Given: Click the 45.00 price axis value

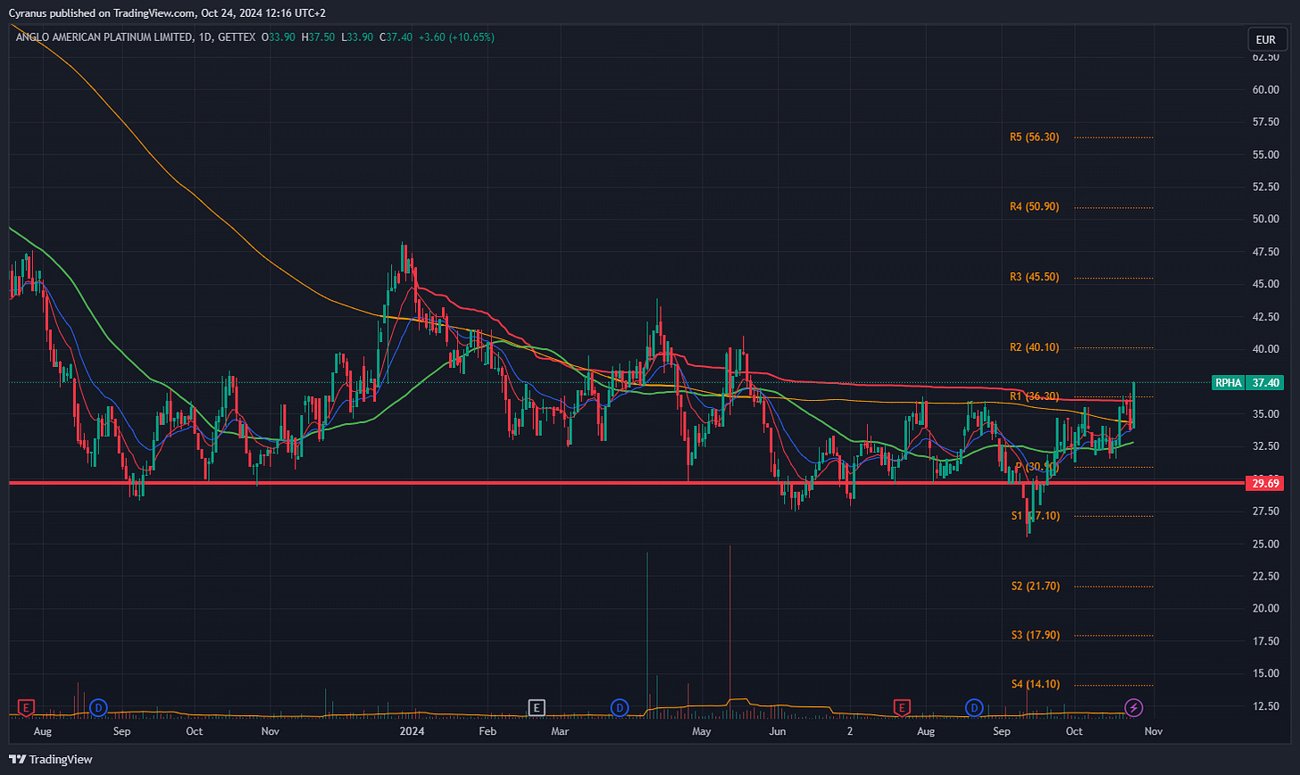Looking at the screenshot, I should 1265,284.
